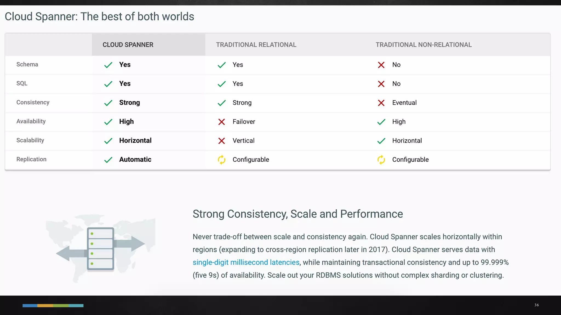
Task: Select the CLOUD SPANNER column header
Action: [128, 45]
